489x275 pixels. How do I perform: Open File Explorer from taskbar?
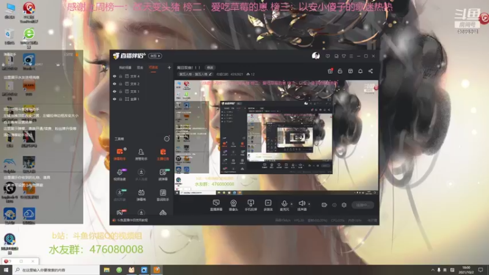[106, 270]
